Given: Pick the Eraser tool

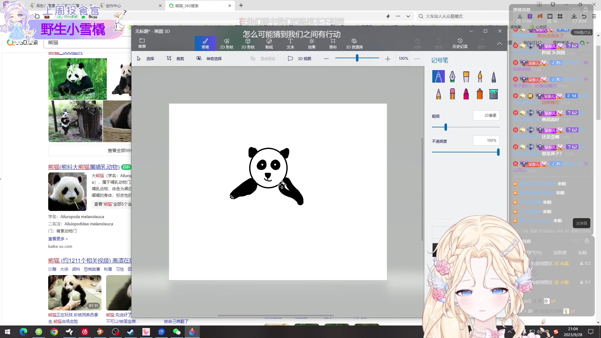Looking at the screenshot, I should pyautogui.click(x=452, y=94).
